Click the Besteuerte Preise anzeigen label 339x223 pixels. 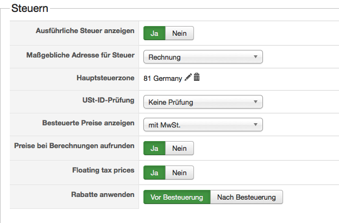pyautogui.click(x=88, y=123)
